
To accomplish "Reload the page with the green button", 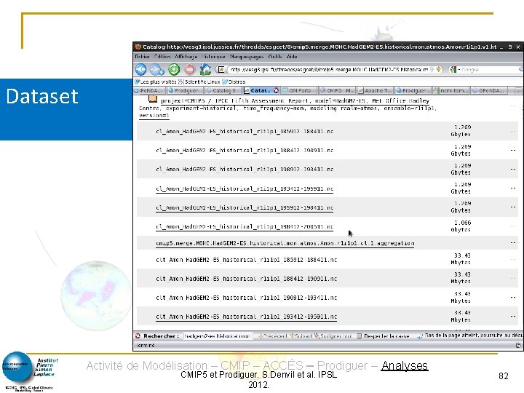I will tap(174, 70).
